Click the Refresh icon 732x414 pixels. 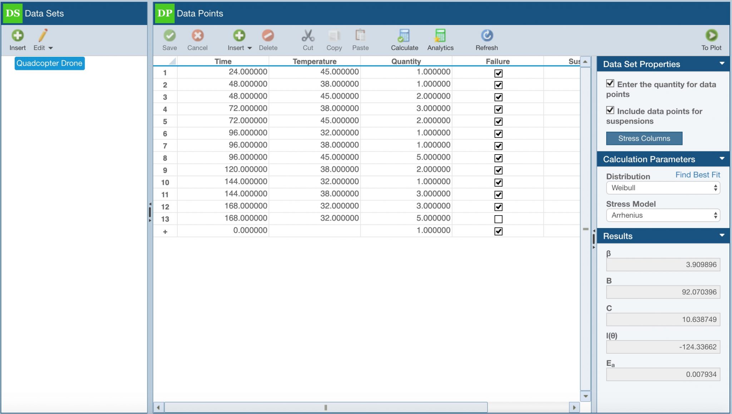[x=487, y=36]
